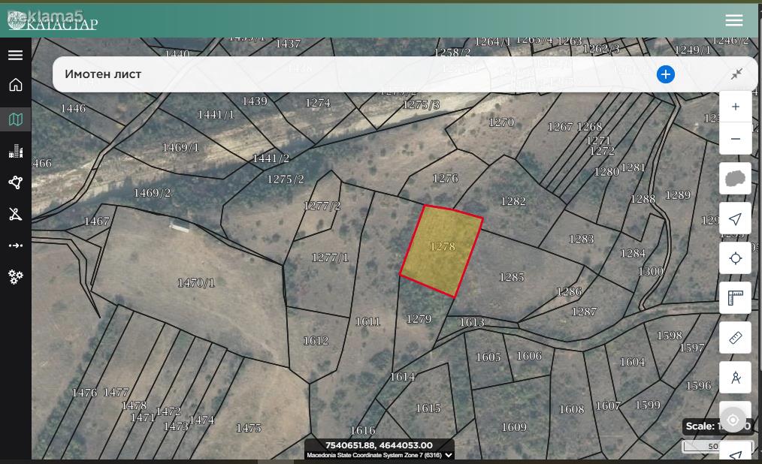Click the navigation arrow icon

[735, 218]
